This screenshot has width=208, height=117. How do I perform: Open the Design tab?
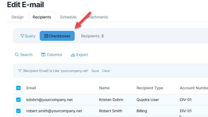coord(18,17)
